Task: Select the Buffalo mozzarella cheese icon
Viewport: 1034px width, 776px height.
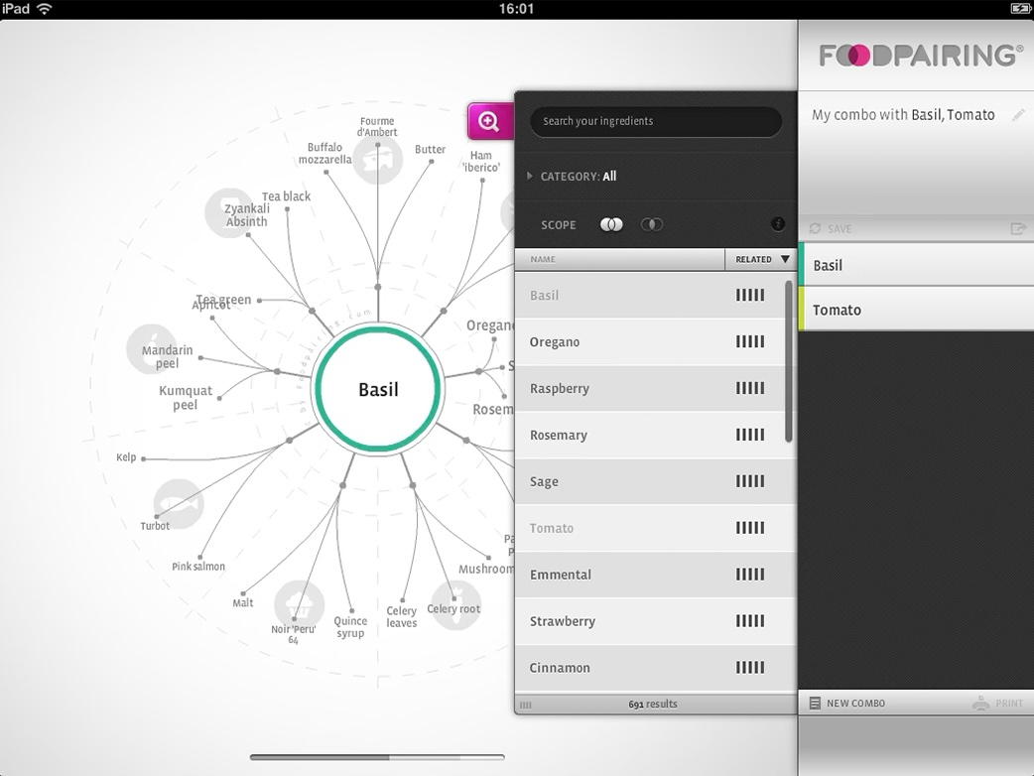Action: tap(377, 161)
